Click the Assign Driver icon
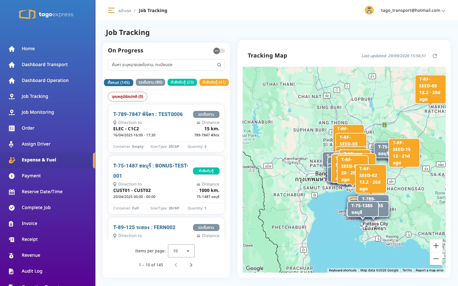The image size is (458, 286). (x=12, y=144)
